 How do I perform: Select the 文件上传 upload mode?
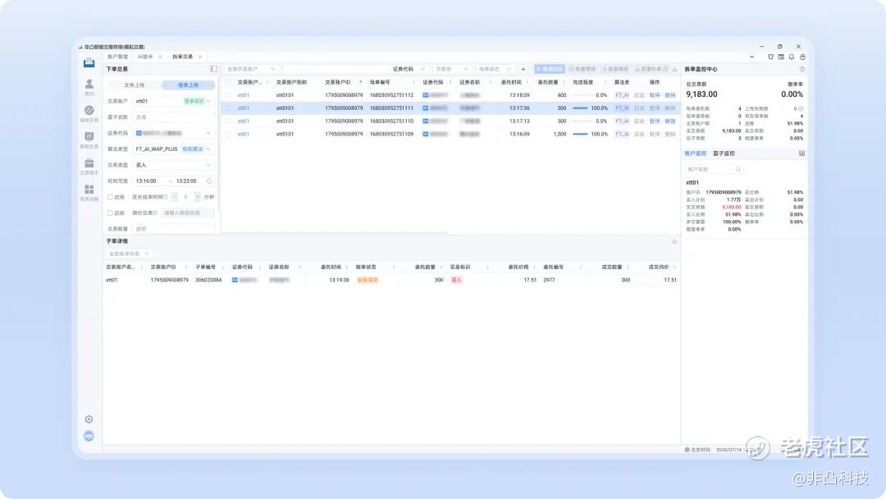(x=135, y=85)
